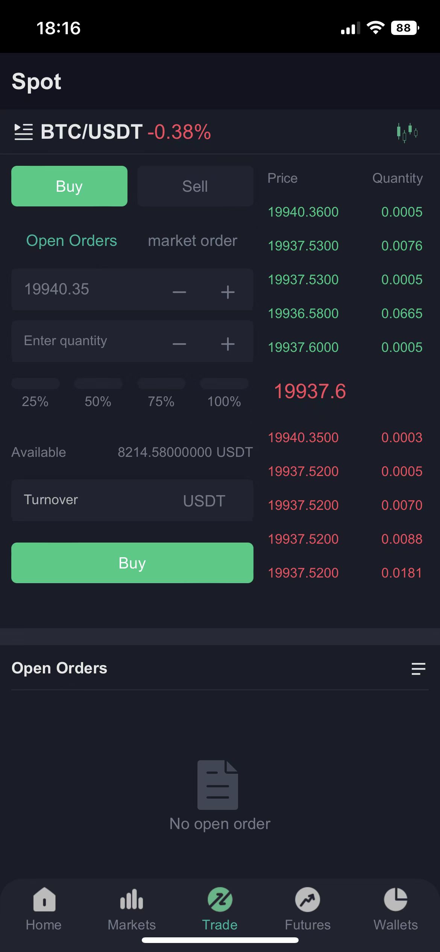The image size is (440, 952).
Task: Increase quantity with the plus button
Action: pyautogui.click(x=228, y=344)
